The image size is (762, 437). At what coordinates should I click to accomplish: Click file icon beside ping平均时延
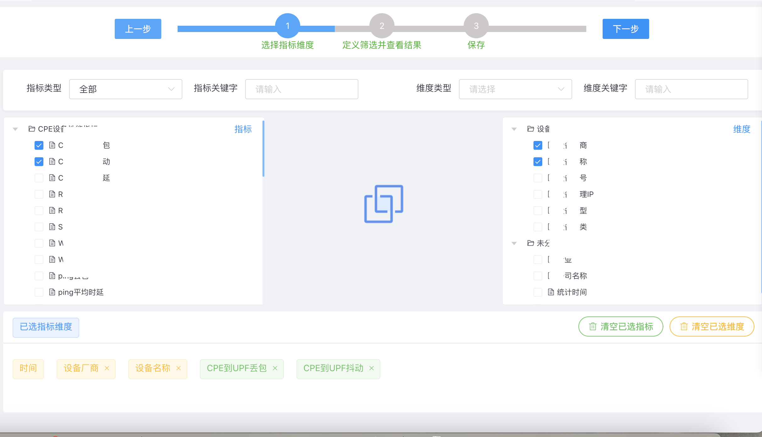pos(52,292)
